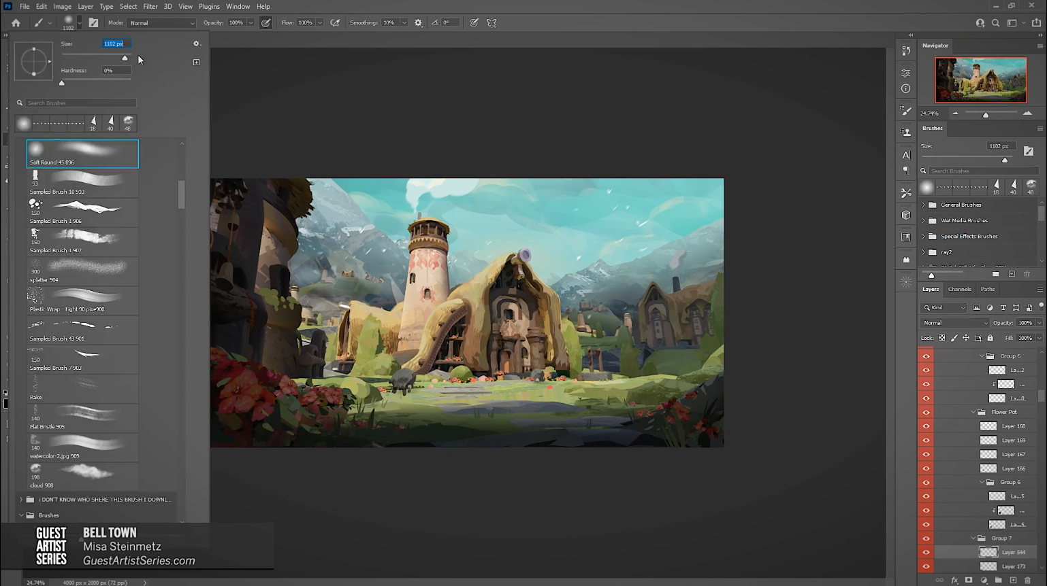This screenshot has width=1047, height=586.
Task: Lock transparent pixels in Layers panel
Action: click(x=942, y=338)
